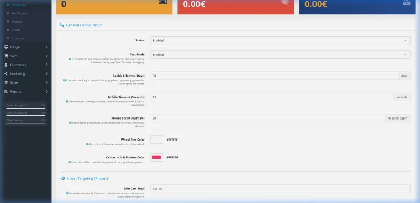
Task: Open the Startup submenu item
Action: 16,22
